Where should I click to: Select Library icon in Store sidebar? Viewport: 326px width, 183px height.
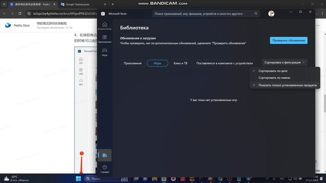[104, 155]
